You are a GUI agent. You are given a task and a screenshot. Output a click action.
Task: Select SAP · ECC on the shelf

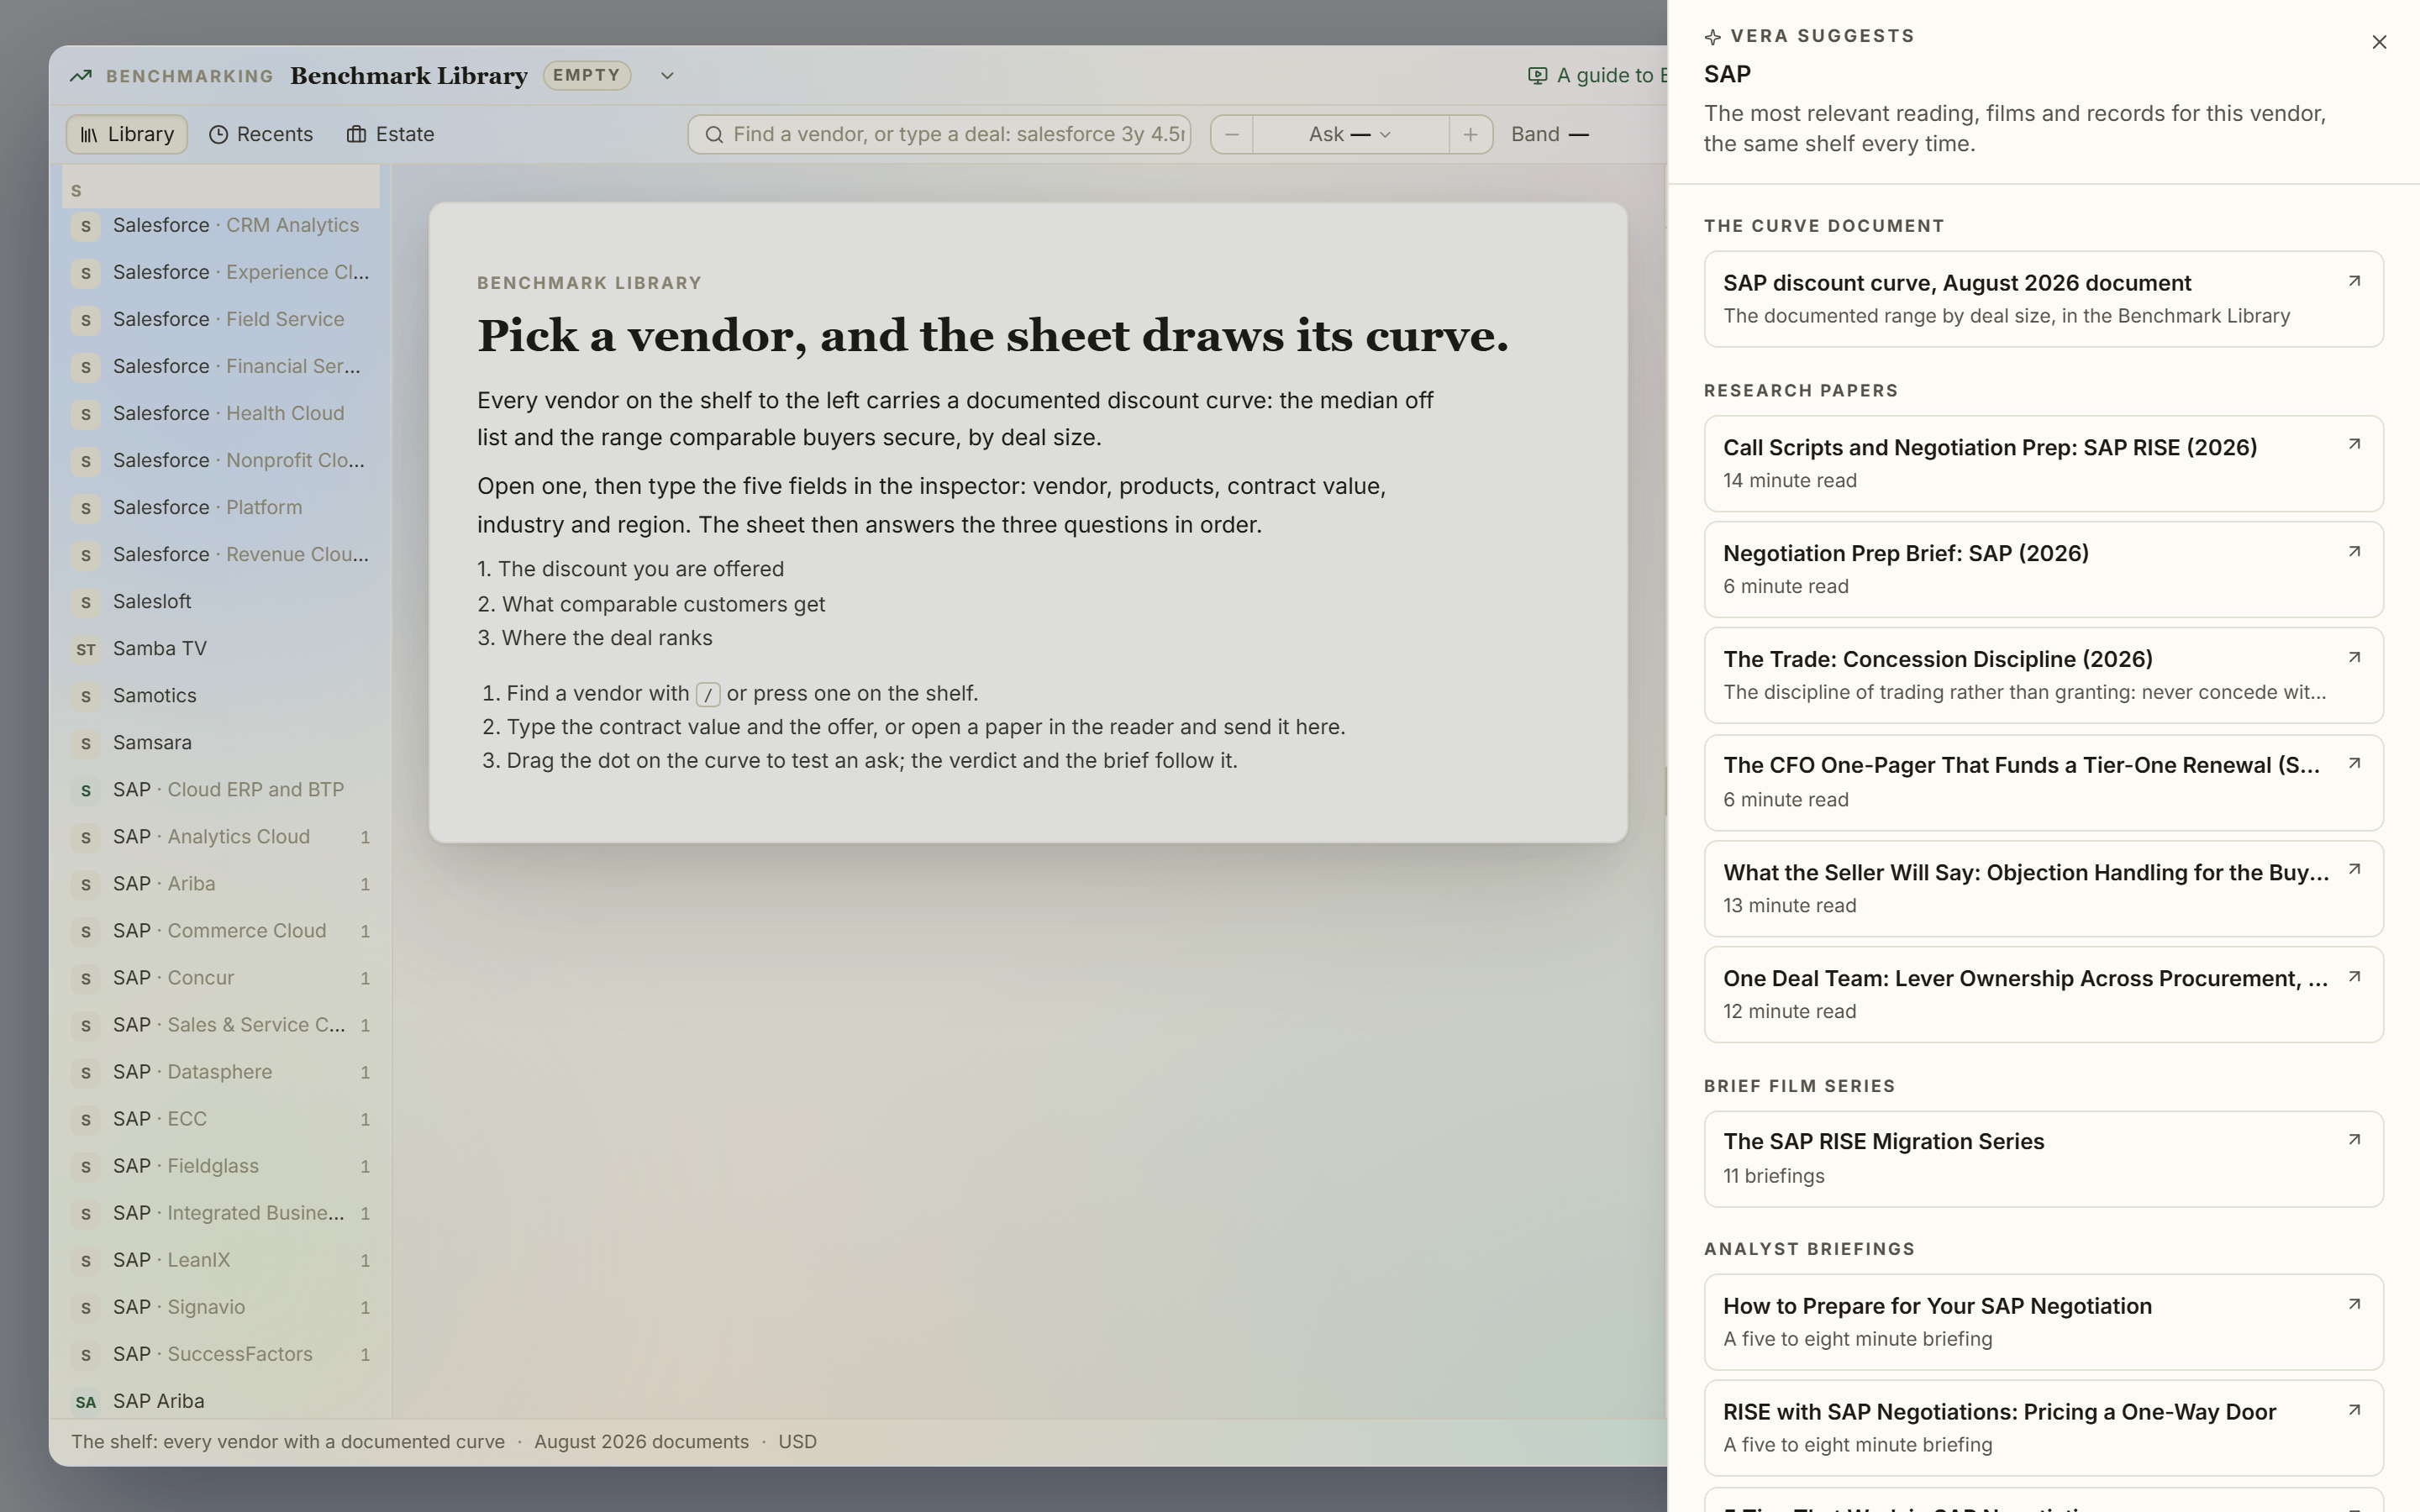[x=221, y=1118]
